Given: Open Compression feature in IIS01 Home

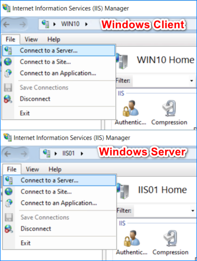Looking at the screenshot, I should (170, 242).
